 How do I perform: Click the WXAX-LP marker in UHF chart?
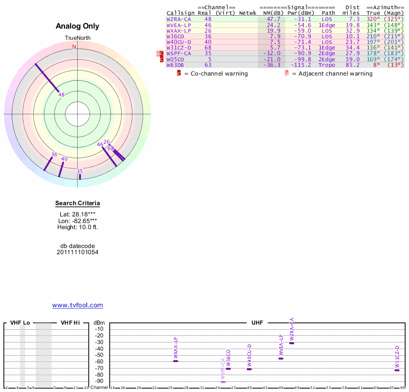pyautogui.click(x=175, y=361)
